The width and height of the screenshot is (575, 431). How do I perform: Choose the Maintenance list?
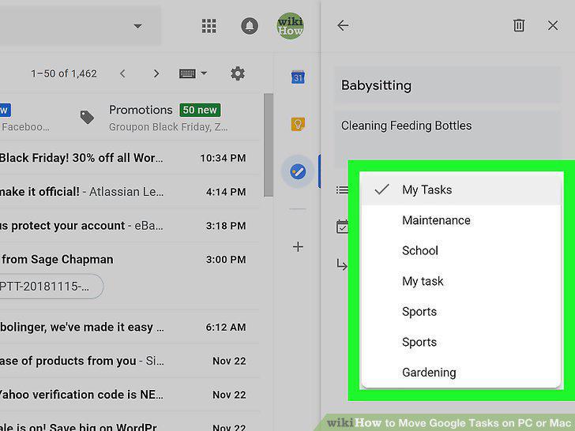pyautogui.click(x=461, y=220)
